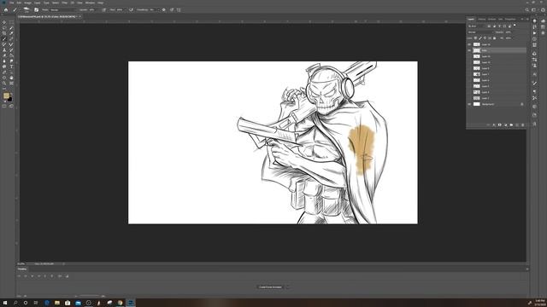The height and width of the screenshot is (307, 547).
Task: Open the layer blend mode dropdown
Action: point(480,32)
